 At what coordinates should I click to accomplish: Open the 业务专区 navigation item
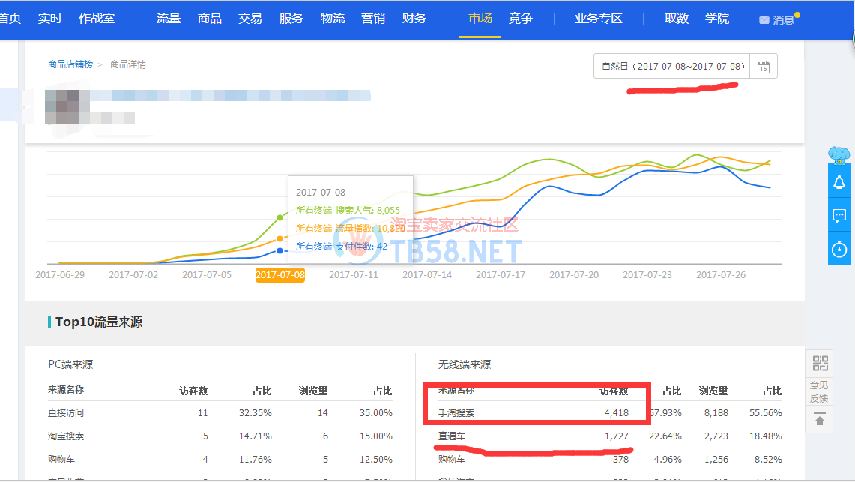click(598, 19)
